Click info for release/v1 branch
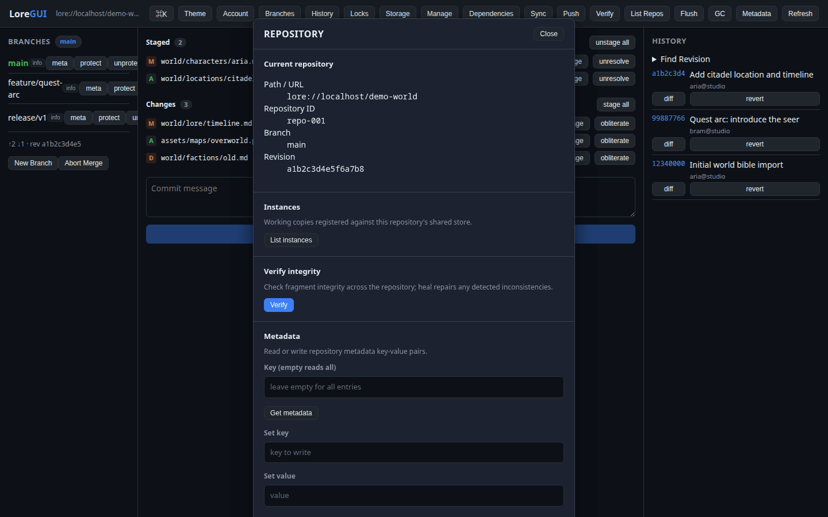Image resolution: width=828 pixels, height=517 pixels. pyautogui.click(x=56, y=118)
